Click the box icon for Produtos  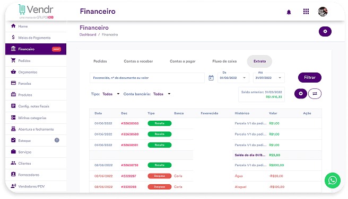click(13, 95)
